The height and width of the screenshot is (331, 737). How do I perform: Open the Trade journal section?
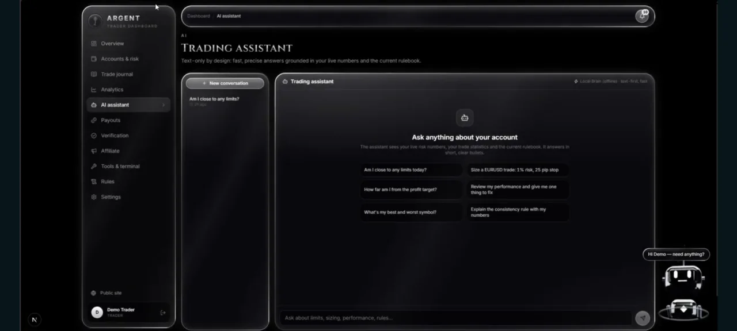(128, 74)
